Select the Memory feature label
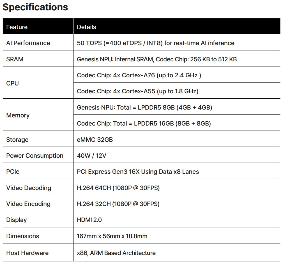 (18, 115)
